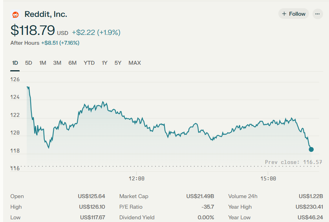The width and height of the screenshot is (329, 222).
Task: Click the 15:00 time axis label
Action: (x=268, y=178)
